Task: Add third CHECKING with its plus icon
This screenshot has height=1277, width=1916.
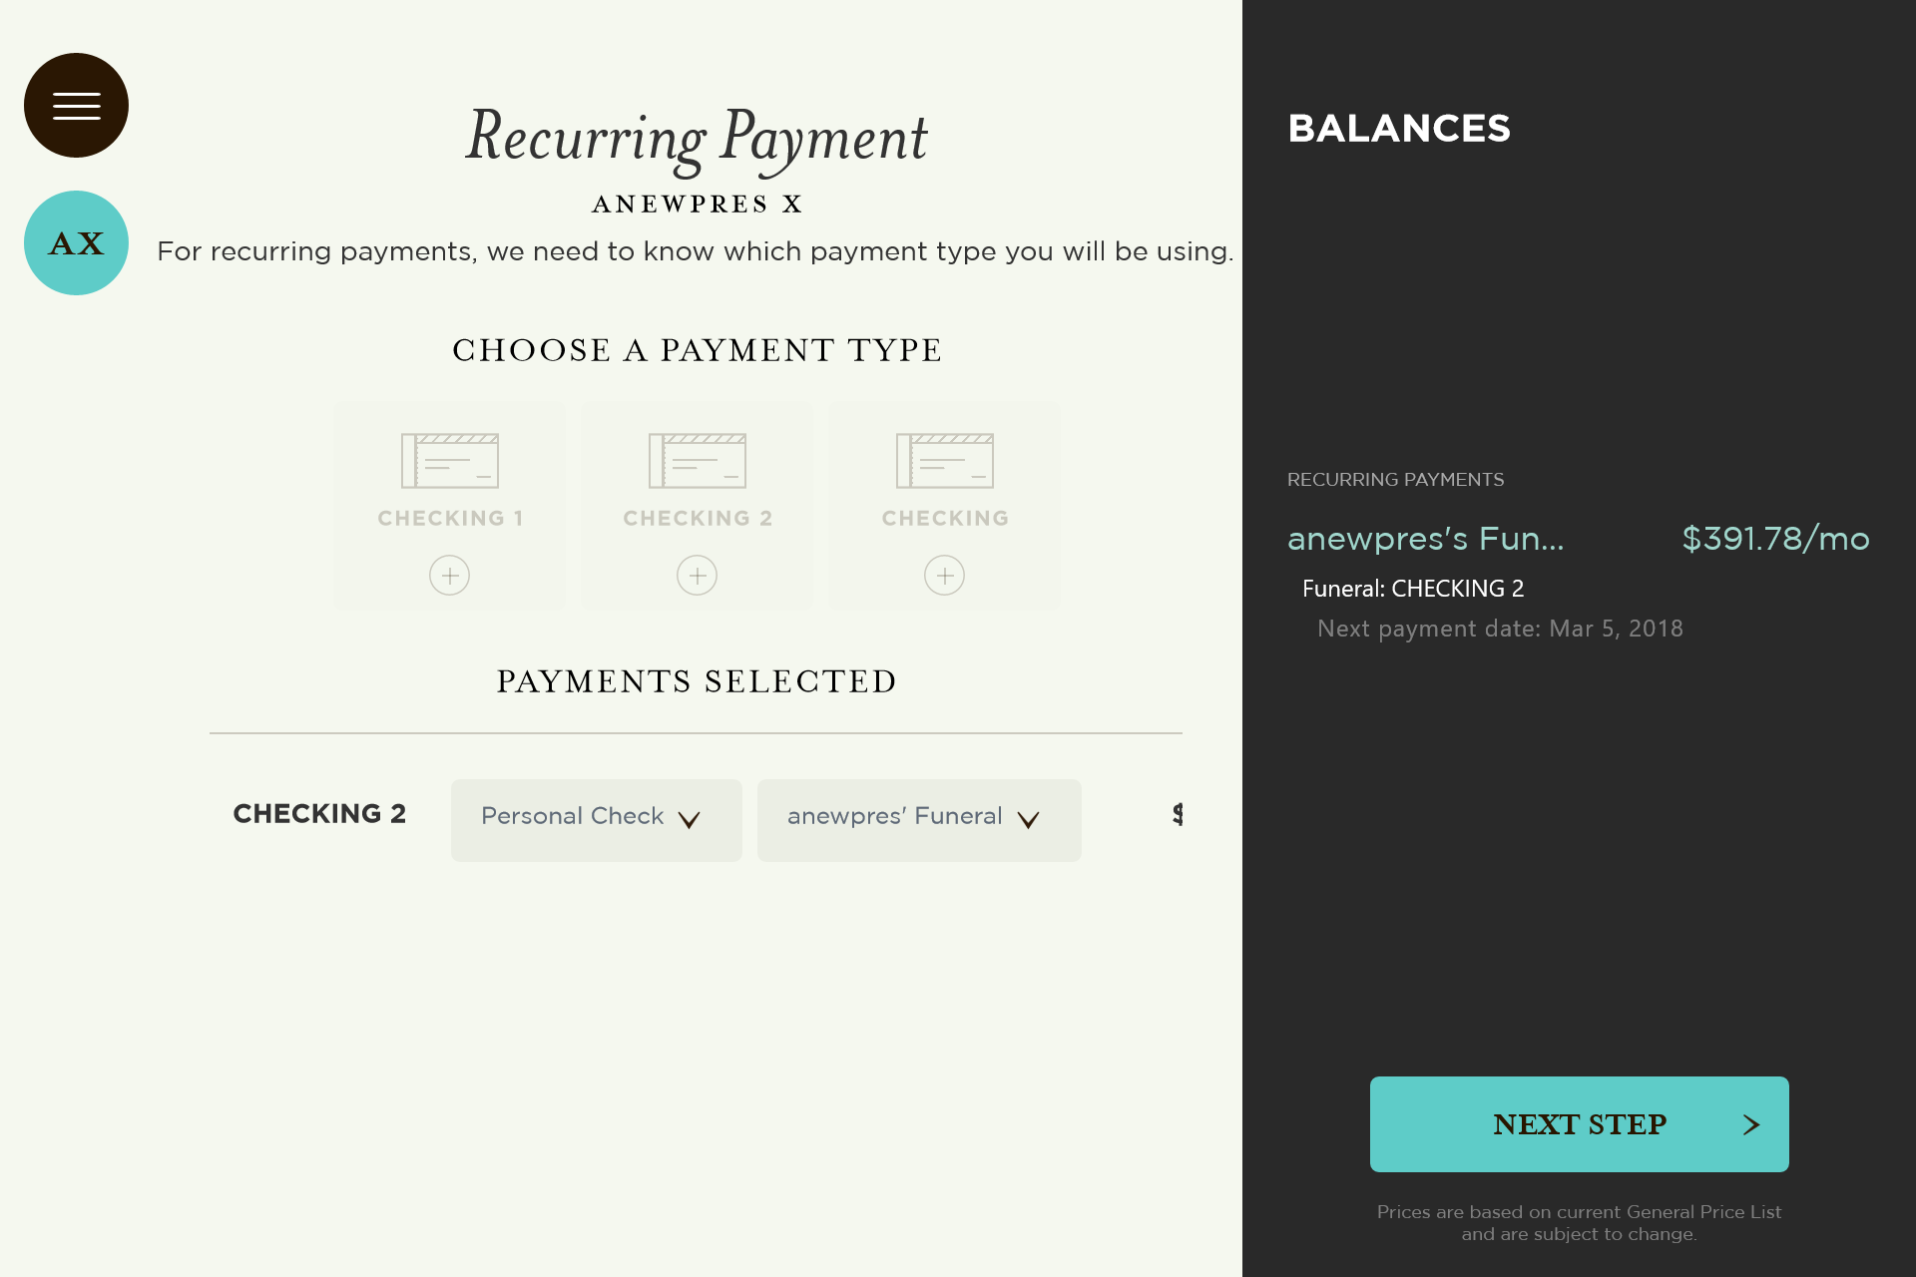Action: (x=944, y=576)
